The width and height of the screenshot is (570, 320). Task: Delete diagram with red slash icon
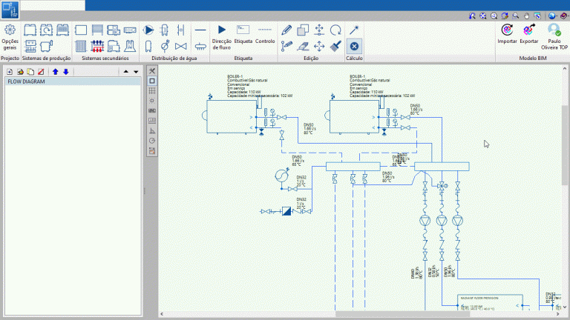(41, 72)
